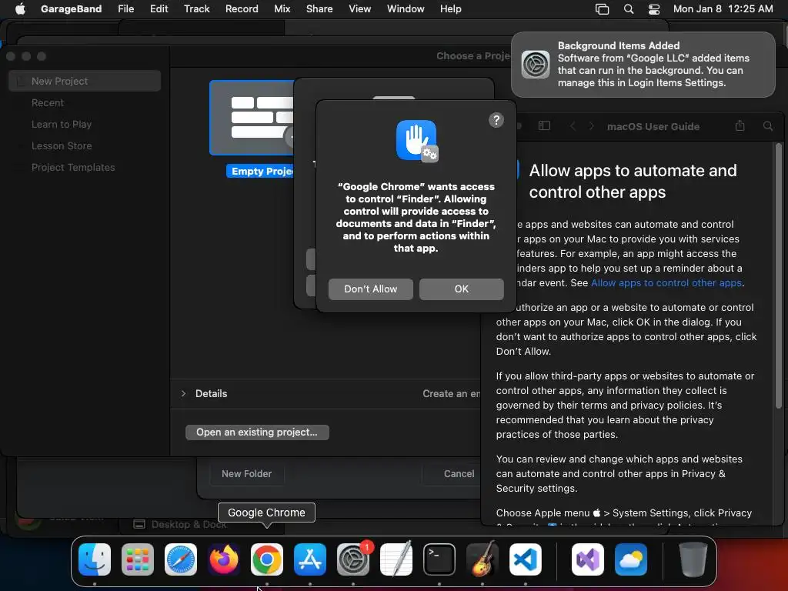Click the date and time in menu bar
This screenshot has width=788, height=591.
tap(723, 9)
